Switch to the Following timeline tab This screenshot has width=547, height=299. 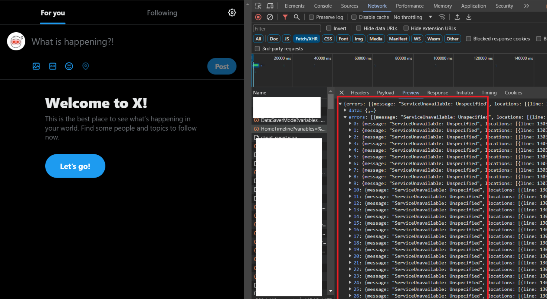pos(162,13)
